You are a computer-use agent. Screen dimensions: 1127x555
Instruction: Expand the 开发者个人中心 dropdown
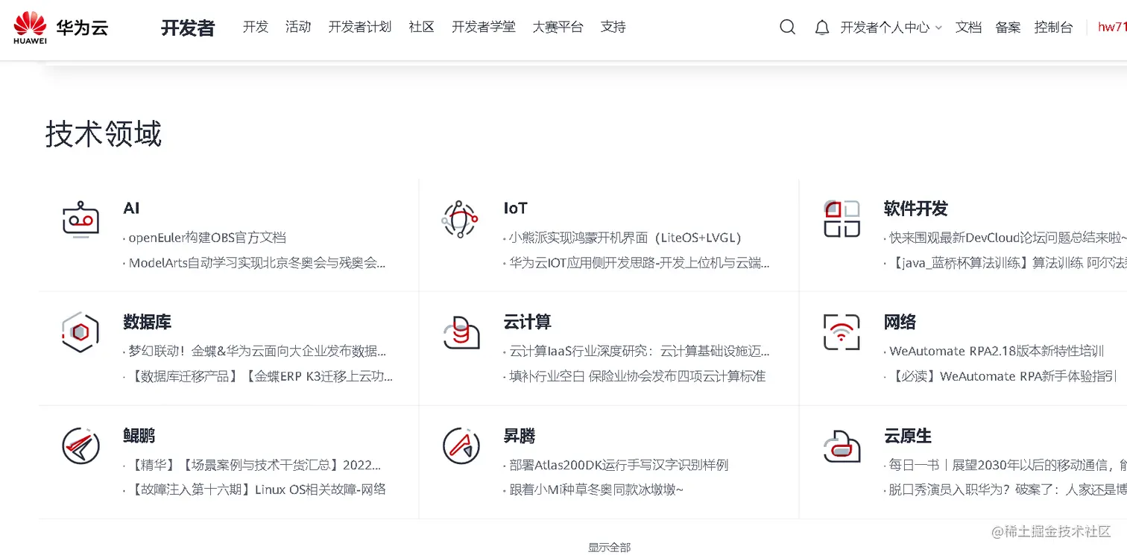pos(891,28)
